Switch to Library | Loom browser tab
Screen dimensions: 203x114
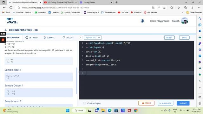click(x=96, y=2)
